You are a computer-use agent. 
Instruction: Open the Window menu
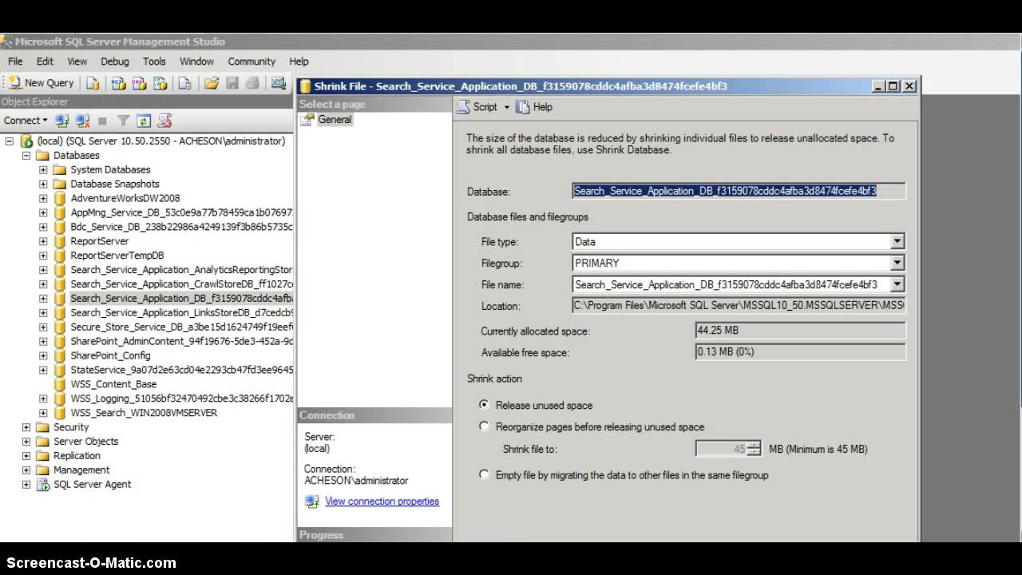tap(196, 61)
